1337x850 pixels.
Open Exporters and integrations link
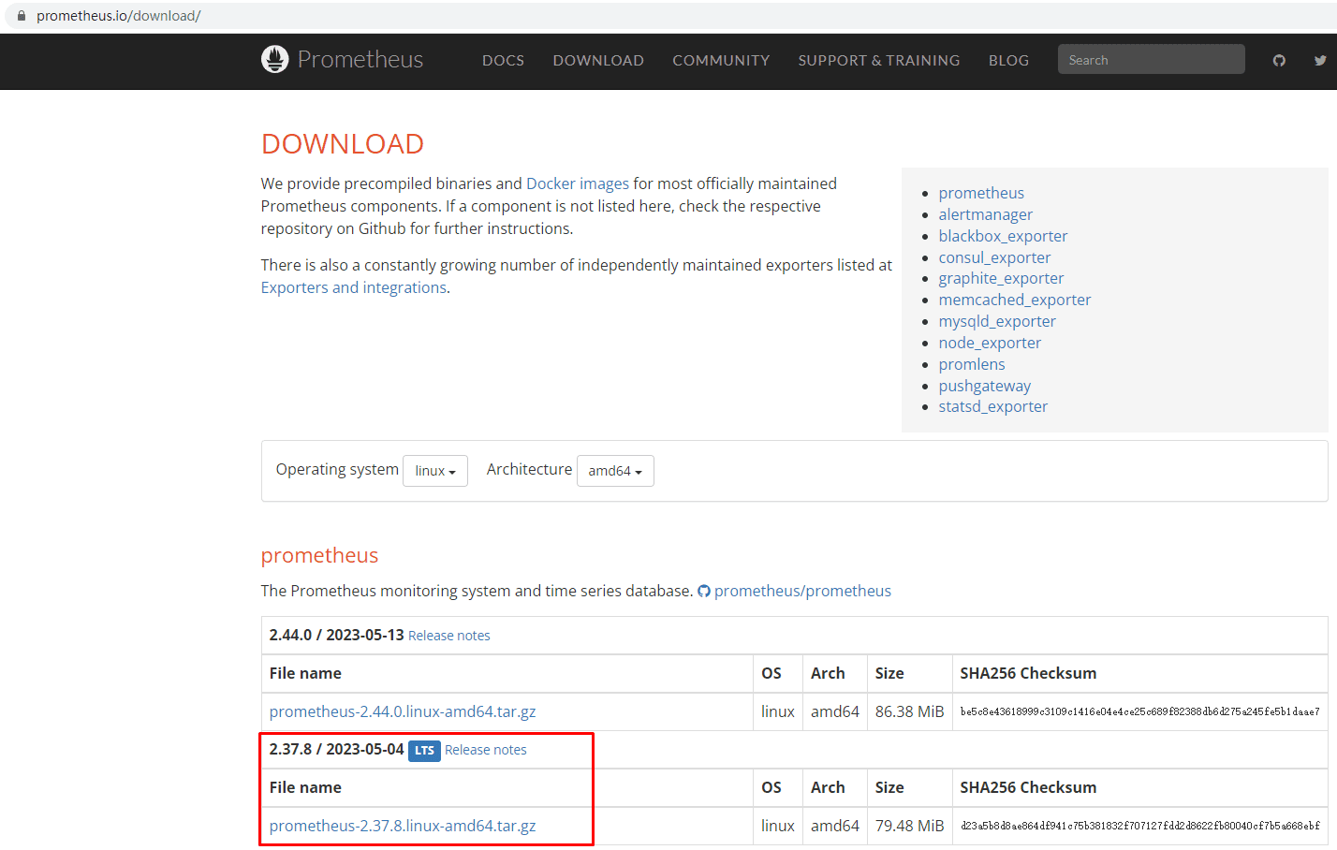pos(354,287)
